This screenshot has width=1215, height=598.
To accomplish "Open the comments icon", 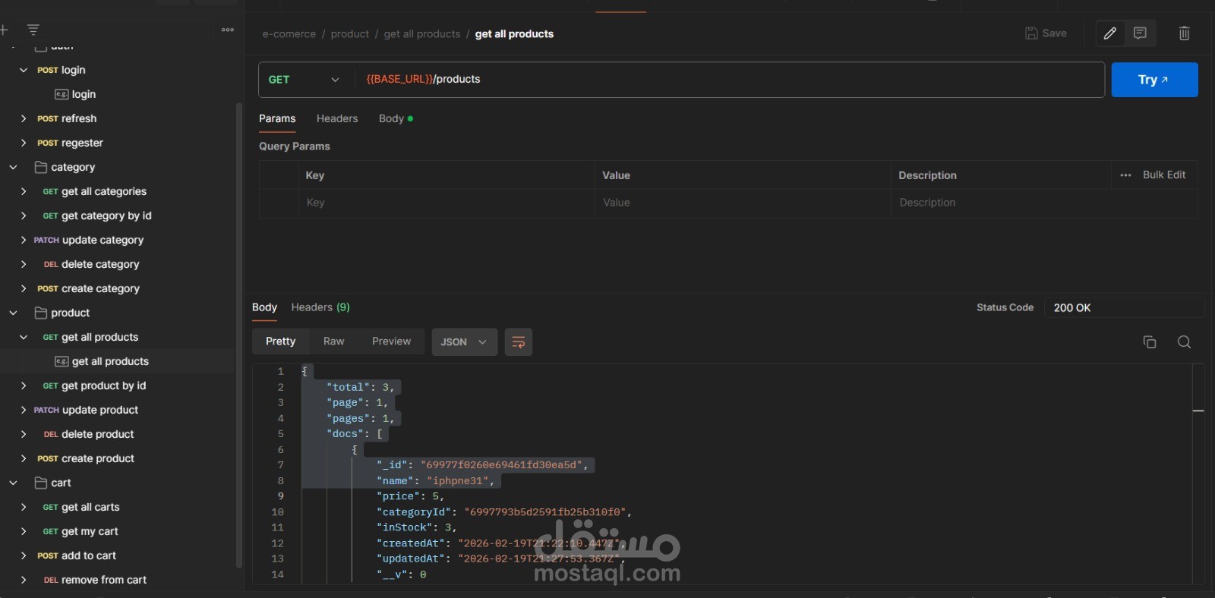I will click(x=1140, y=33).
